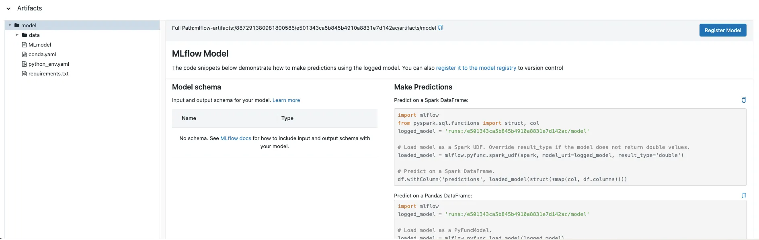Click the Register Model button

tap(723, 30)
